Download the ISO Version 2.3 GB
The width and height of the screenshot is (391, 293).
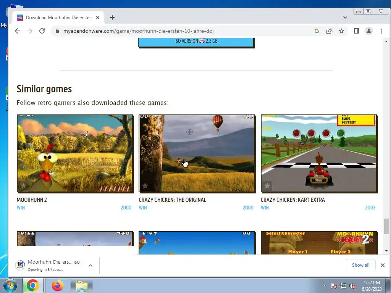pyautogui.click(x=196, y=42)
